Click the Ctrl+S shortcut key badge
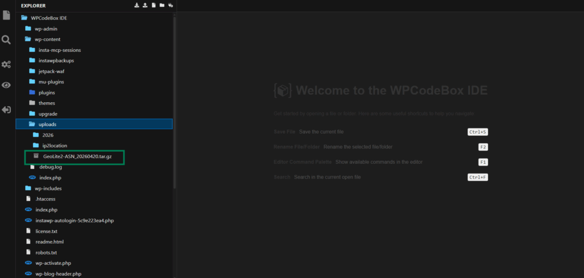The height and width of the screenshot is (278, 584). click(x=478, y=132)
